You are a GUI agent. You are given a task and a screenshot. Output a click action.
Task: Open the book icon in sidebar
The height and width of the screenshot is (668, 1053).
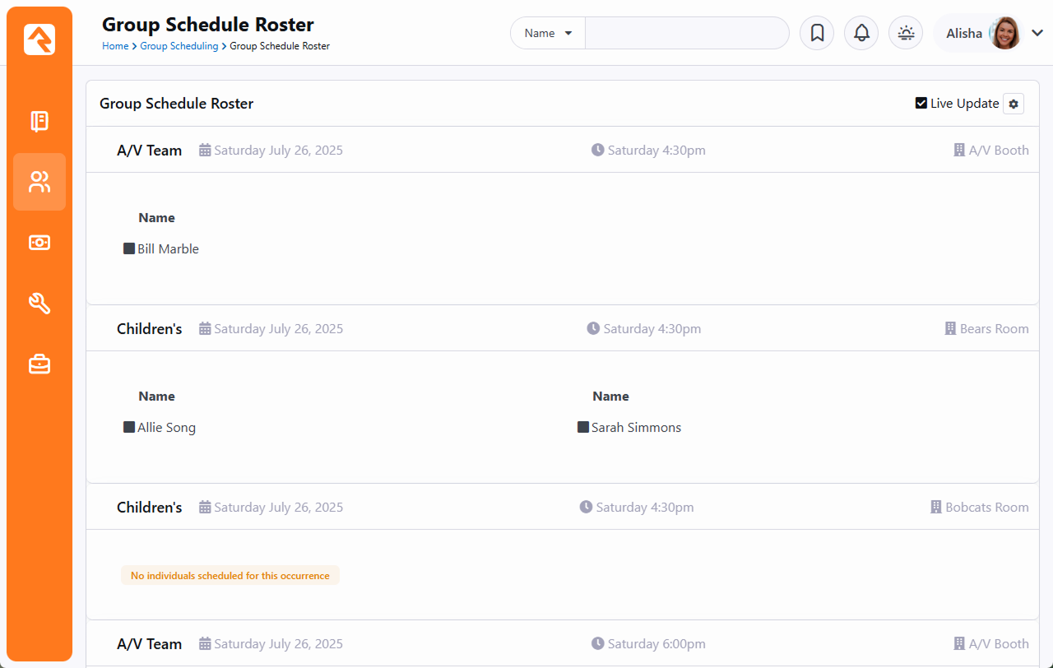[x=39, y=122]
